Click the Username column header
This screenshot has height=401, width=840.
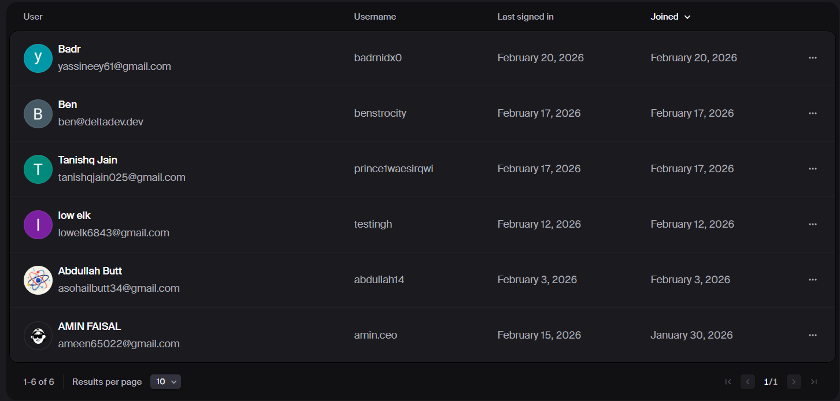point(375,17)
